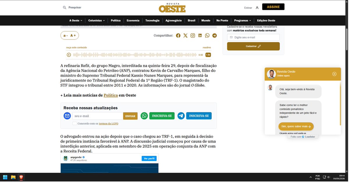Change audio playback speed 1.0x

(208, 55)
